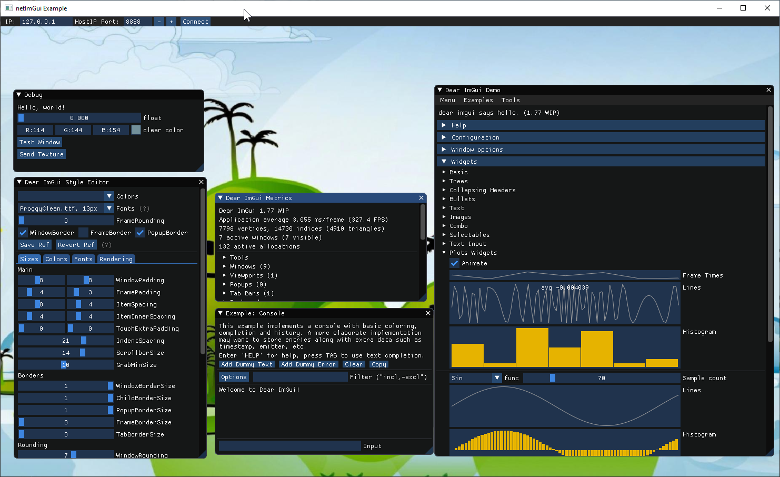The image size is (780, 477).
Task: Click the Revert Ref button
Action: click(x=76, y=245)
